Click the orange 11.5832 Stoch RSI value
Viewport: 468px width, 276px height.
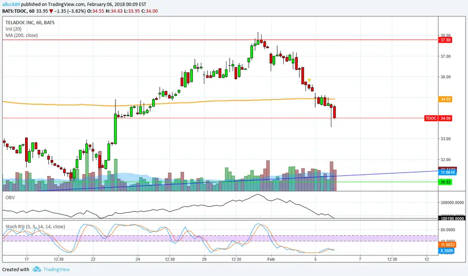click(447, 245)
